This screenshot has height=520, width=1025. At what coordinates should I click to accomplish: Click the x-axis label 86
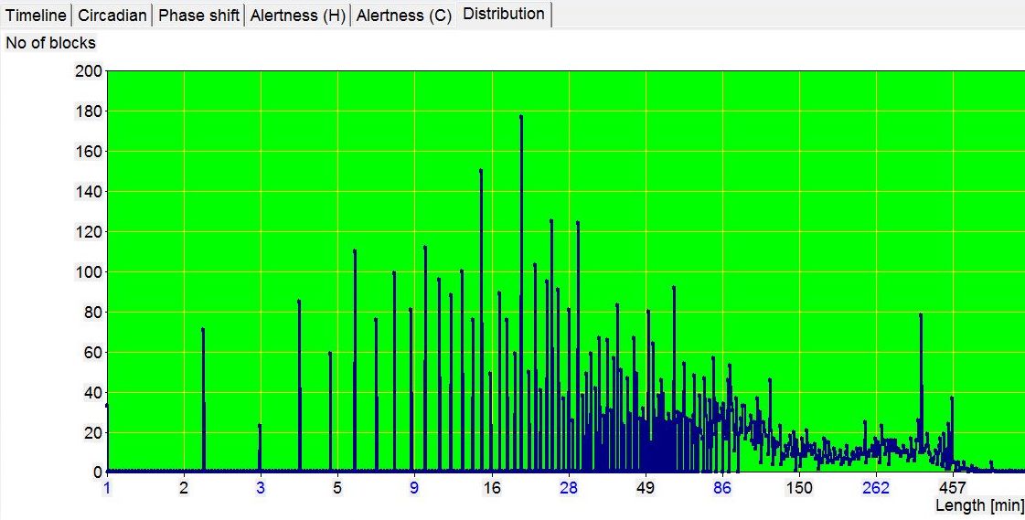[722, 488]
